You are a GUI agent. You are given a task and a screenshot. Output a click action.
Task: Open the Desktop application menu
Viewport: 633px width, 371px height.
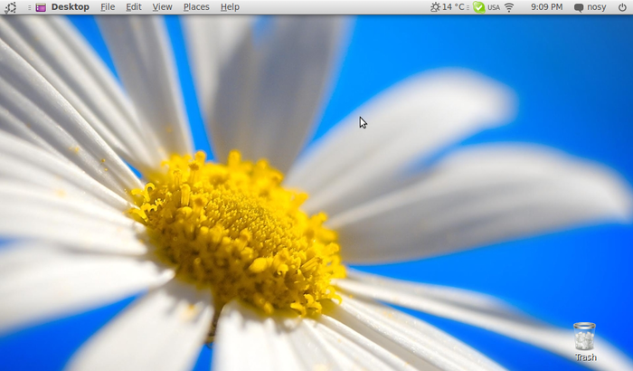[71, 7]
